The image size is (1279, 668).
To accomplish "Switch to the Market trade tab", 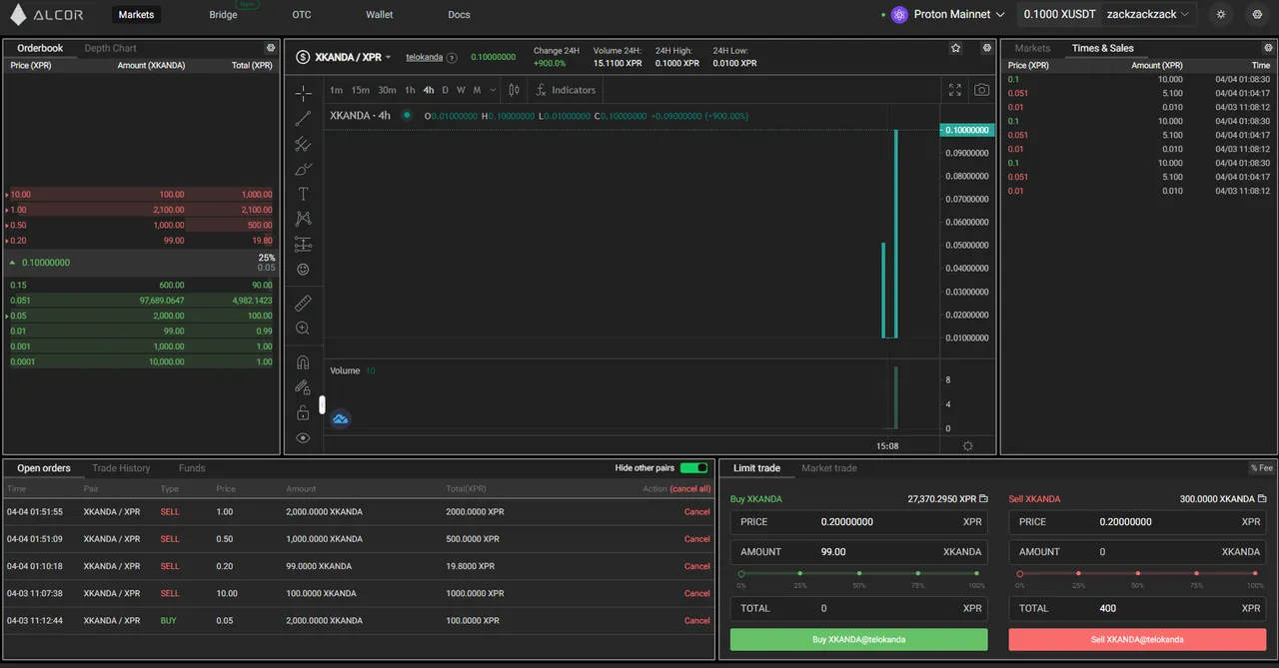I will click(829, 468).
